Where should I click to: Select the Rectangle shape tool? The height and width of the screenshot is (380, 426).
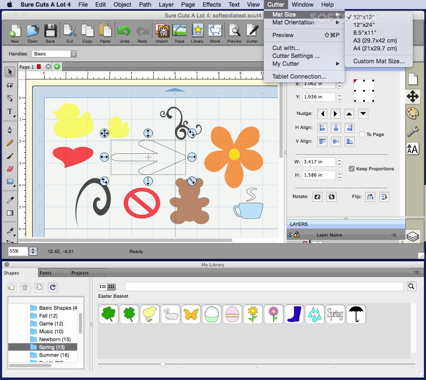(x=10, y=182)
